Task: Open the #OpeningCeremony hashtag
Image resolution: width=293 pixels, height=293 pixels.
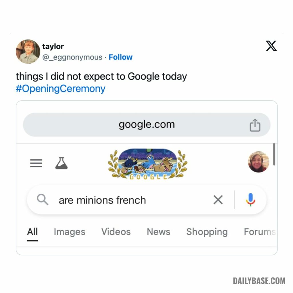Action: [61, 89]
